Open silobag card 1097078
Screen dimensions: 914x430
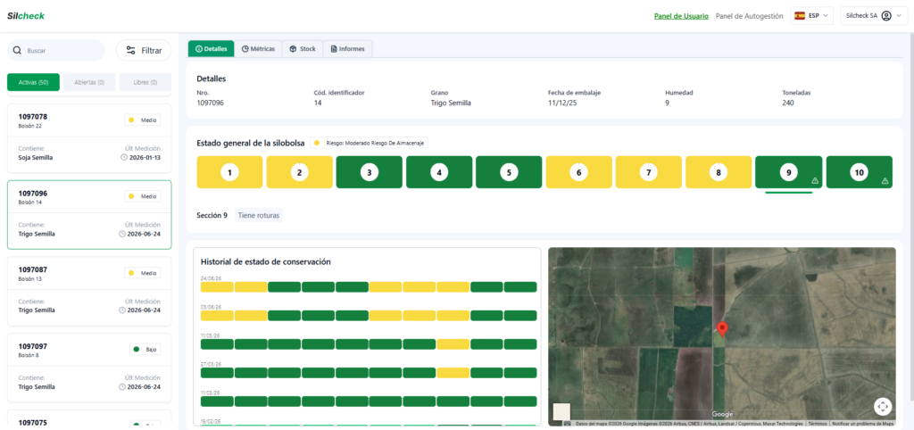point(89,138)
